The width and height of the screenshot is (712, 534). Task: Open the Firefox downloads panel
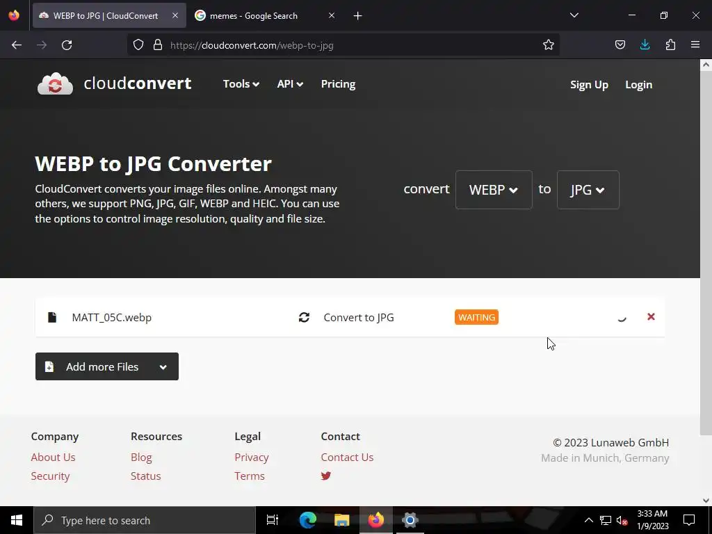(645, 44)
